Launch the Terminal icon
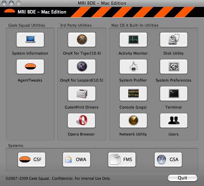This screenshot has width=204, height=186. click(x=174, y=93)
